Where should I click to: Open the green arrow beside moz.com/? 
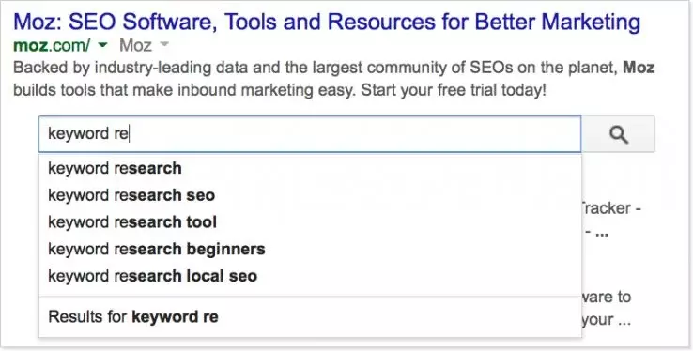click(x=102, y=45)
